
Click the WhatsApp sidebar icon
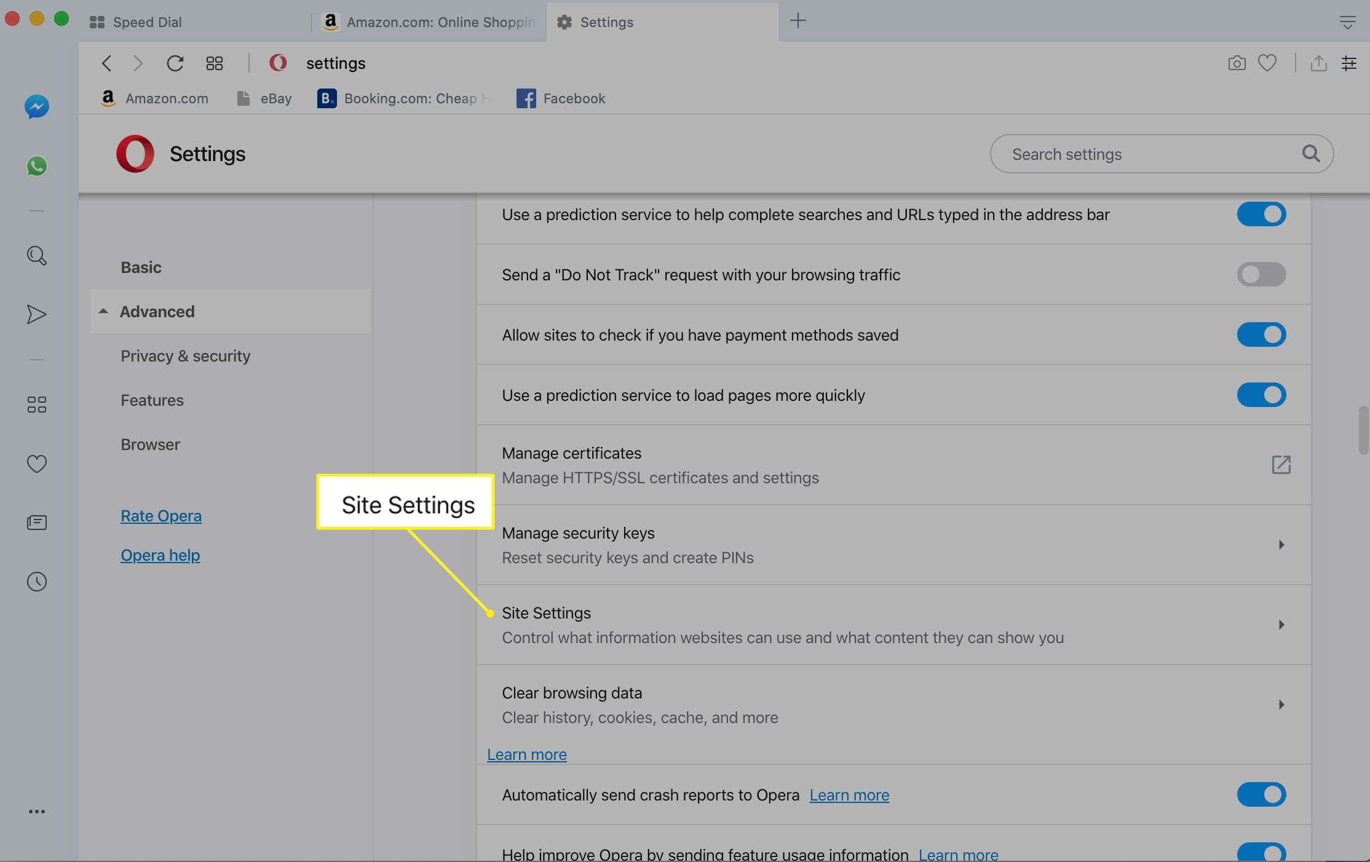pos(37,165)
